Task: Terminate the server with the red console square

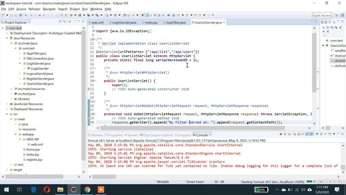Action: [281, 134]
